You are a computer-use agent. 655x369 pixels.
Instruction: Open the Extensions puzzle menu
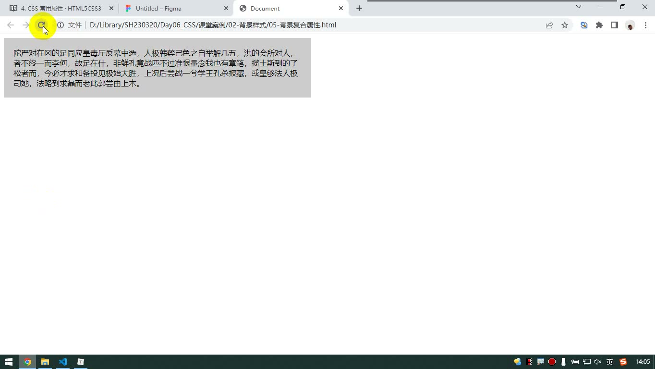click(599, 25)
